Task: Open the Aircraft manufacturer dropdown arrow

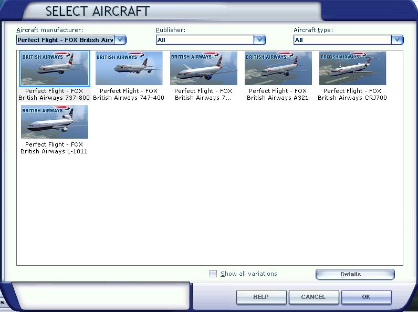Action: (120, 40)
